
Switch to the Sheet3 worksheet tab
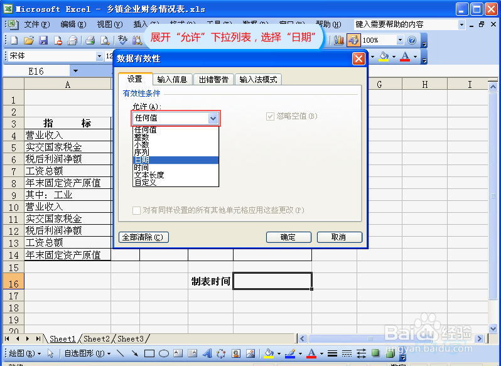[131, 339]
